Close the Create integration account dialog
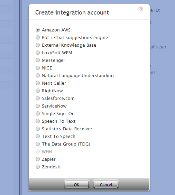175x195 pixels. [x=140, y=9]
